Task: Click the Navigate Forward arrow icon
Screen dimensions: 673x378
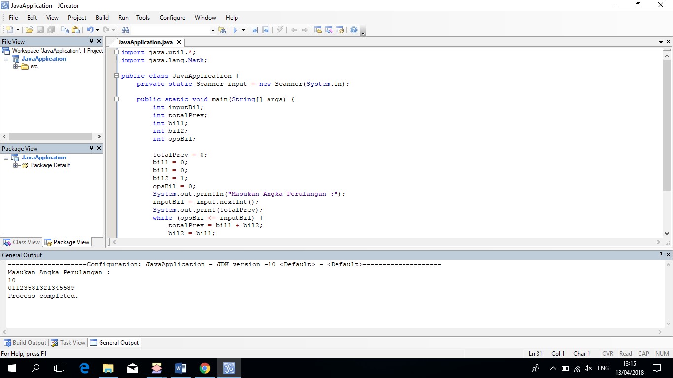Action: click(x=305, y=30)
